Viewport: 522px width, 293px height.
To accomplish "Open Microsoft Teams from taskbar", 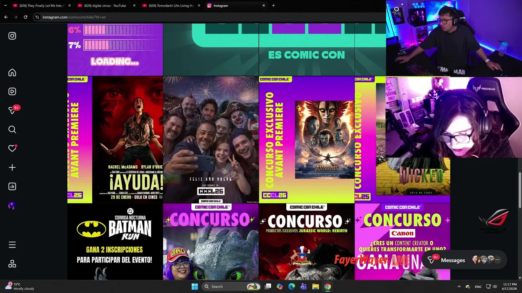I will tap(303, 286).
